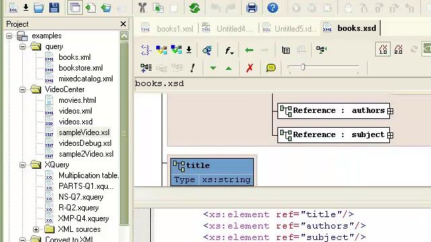Click the indent XML tags icon
This screenshot has height=242, width=431.
tap(146, 50)
